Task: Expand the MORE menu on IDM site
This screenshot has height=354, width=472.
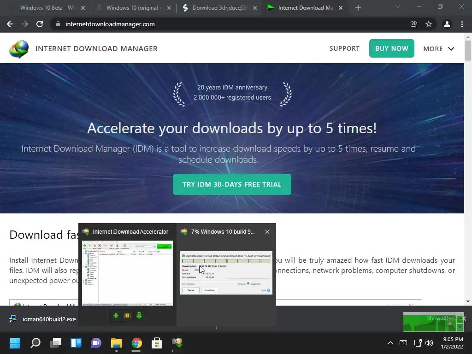Action: 439,49
